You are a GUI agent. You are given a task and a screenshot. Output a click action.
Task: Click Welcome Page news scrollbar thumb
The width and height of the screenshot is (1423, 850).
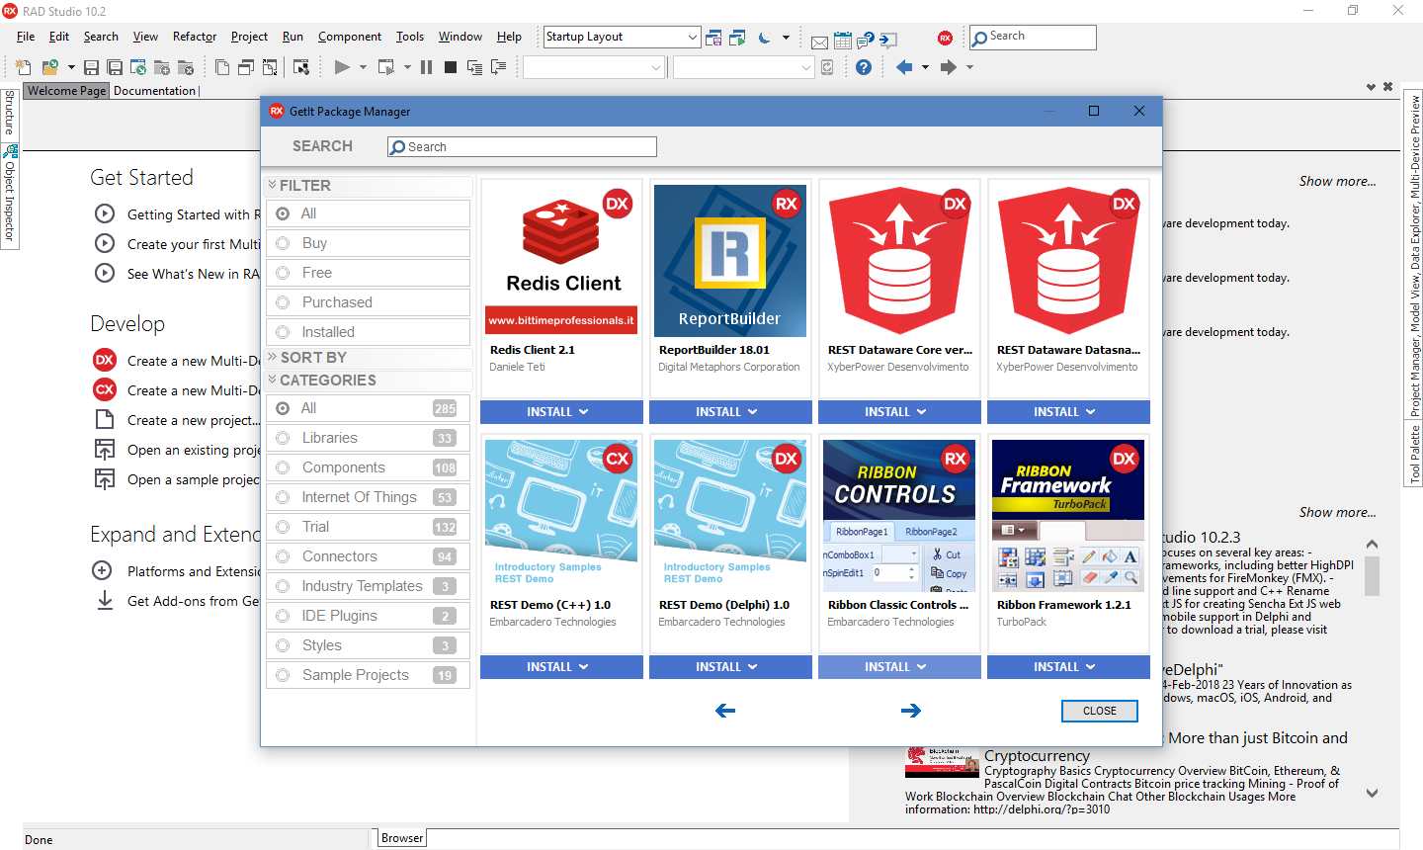[x=1372, y=576]
